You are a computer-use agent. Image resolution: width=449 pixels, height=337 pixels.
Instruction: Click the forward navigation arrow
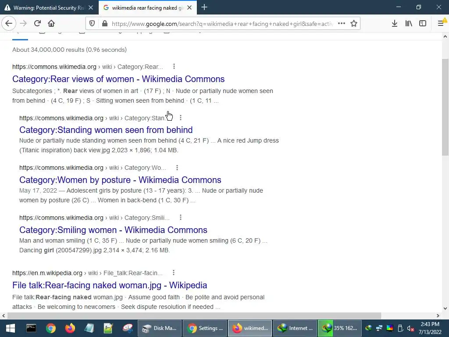[x=23, y=24]
